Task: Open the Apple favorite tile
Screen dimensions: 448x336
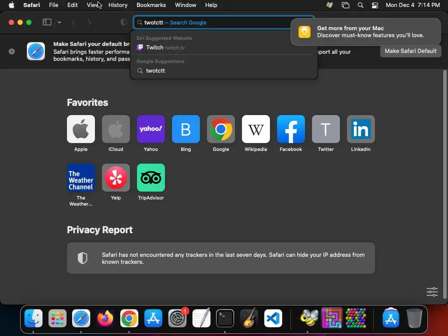Action: tap(81, 129)
